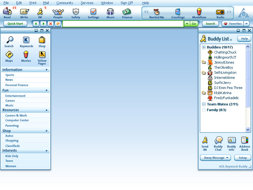
Task: Open the Read mailbox icon
Action: [x=7, y=12]
